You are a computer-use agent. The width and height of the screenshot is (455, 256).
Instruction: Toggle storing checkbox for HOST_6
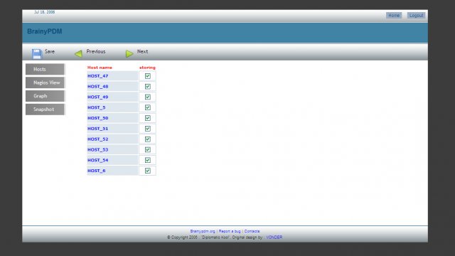coord(148,171)
